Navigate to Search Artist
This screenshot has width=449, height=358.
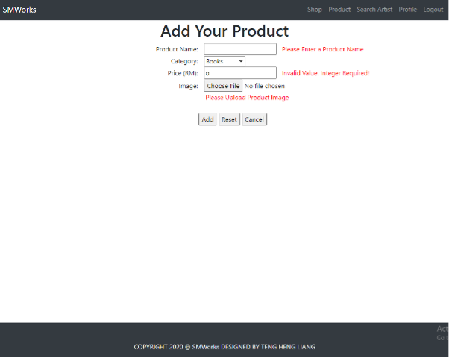[374, 10]
